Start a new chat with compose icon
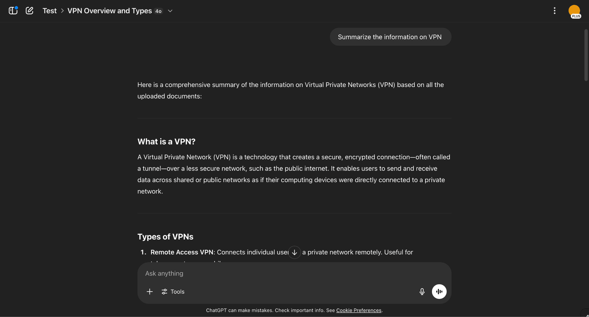Screen dimensions: 589x317 tap(29, 11)
